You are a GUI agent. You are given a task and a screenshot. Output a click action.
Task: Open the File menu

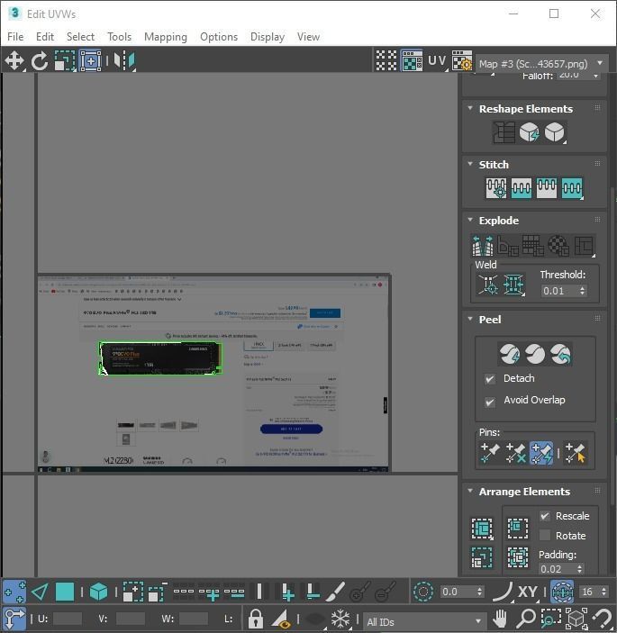pyautogui.click(x=15, y=37)
